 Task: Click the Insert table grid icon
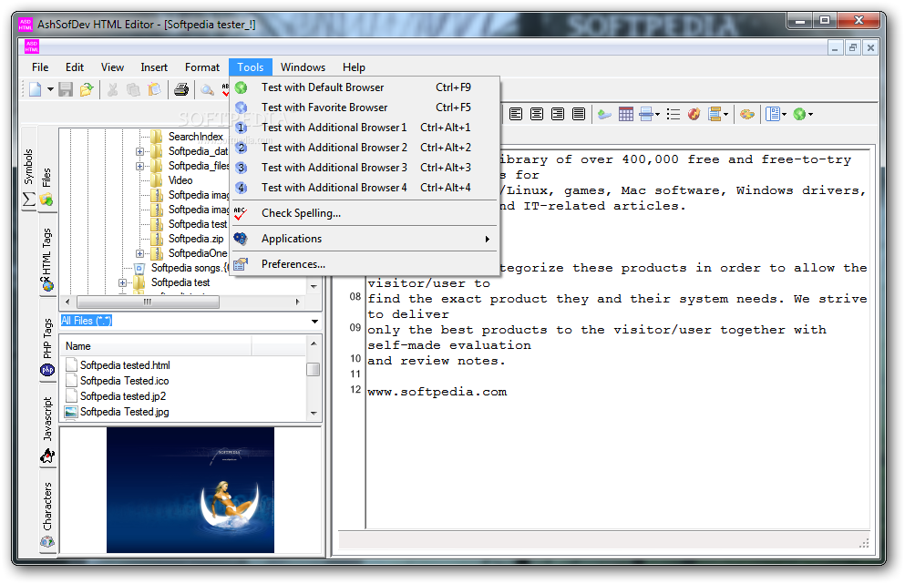click(625, 114)
